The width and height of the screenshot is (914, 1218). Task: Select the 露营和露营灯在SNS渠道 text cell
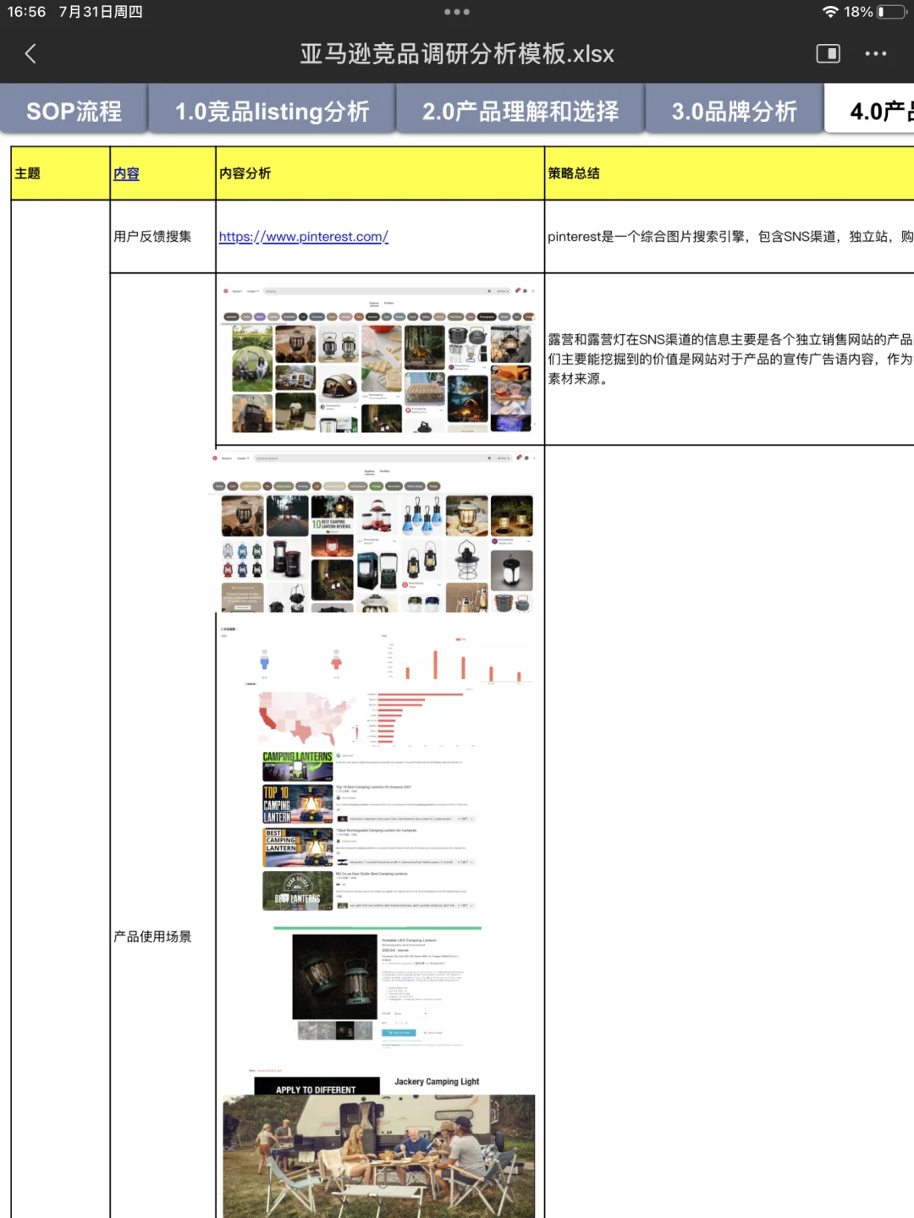click(730, 359)
